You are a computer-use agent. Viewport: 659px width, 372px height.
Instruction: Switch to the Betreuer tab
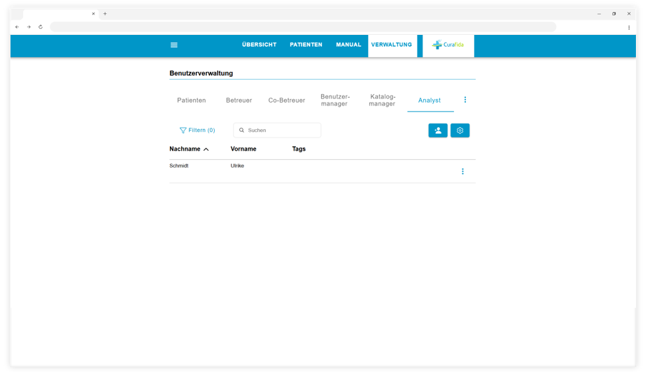point(239,101)
